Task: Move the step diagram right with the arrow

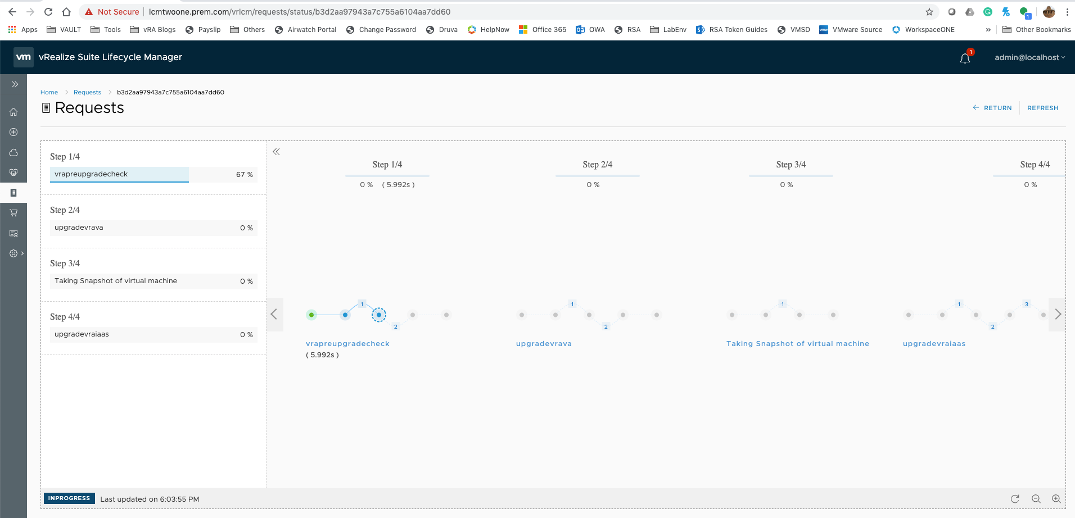Action: (1058, 314)
